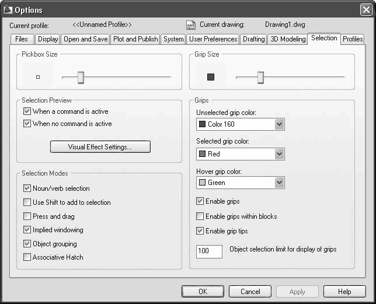Toggle the Press and drag checkbox

coord(27,216)
